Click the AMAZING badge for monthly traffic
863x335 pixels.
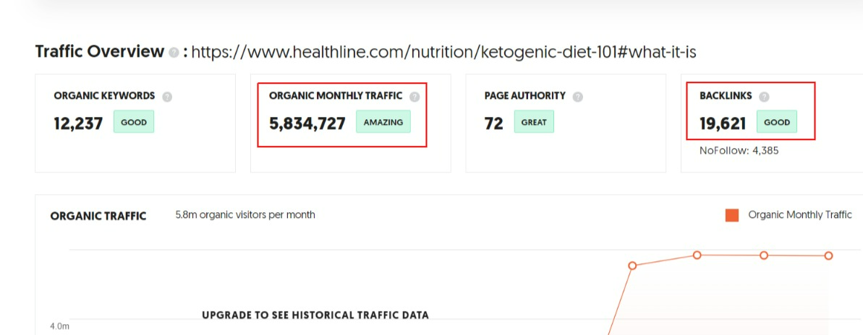[x=383, y=122]
